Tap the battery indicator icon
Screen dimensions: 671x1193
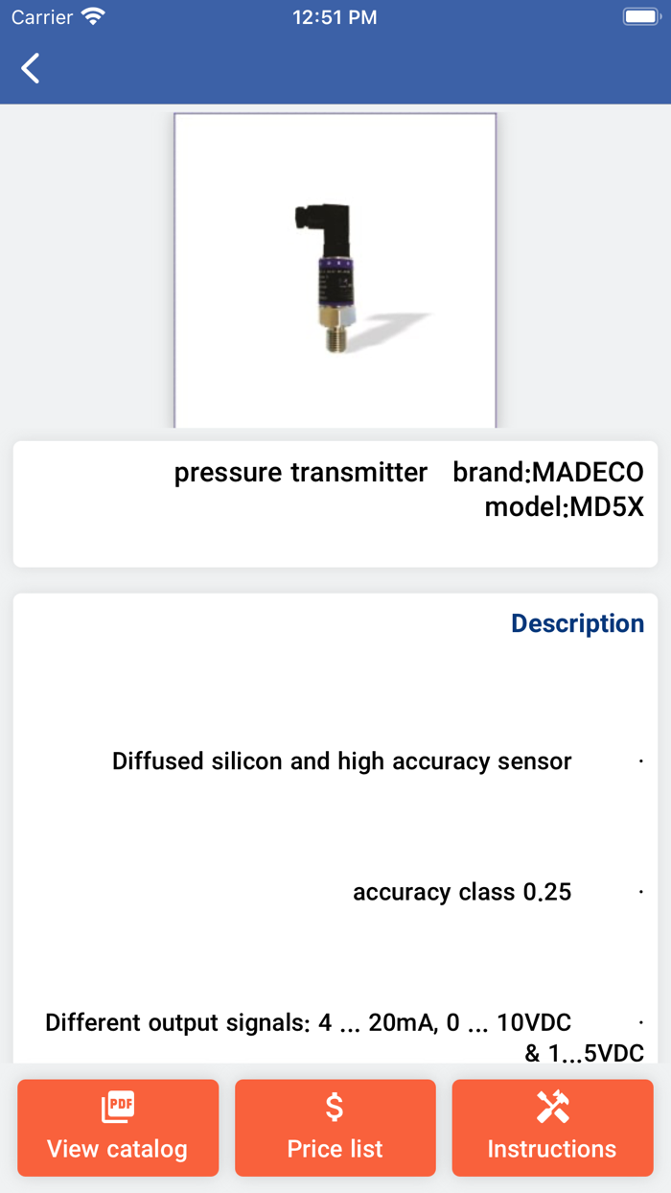[639, 17]
